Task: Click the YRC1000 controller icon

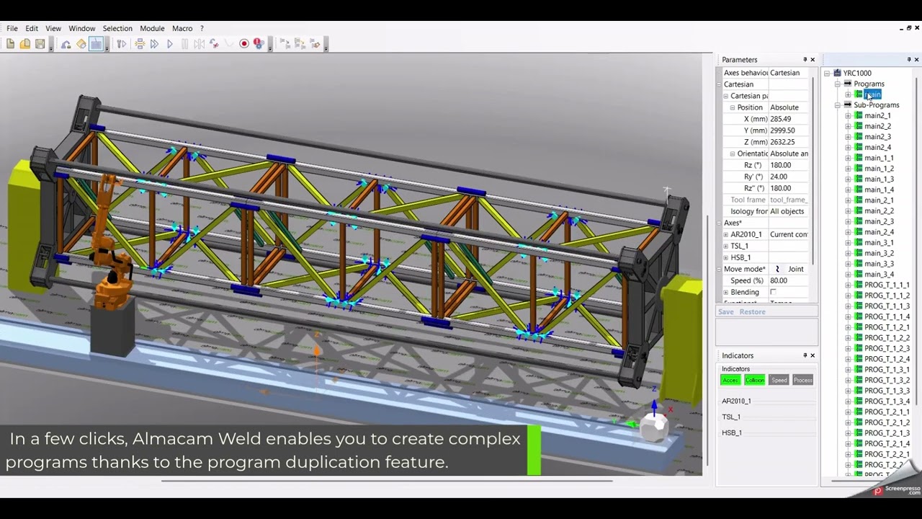Action: click(x=837, y=73)
